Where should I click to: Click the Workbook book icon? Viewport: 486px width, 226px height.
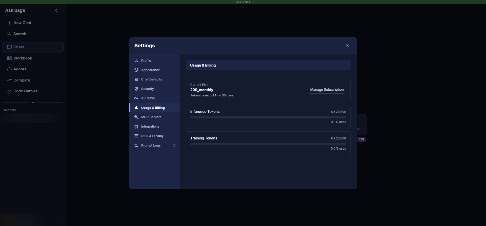pyautogui.click(x=9, y=58)
